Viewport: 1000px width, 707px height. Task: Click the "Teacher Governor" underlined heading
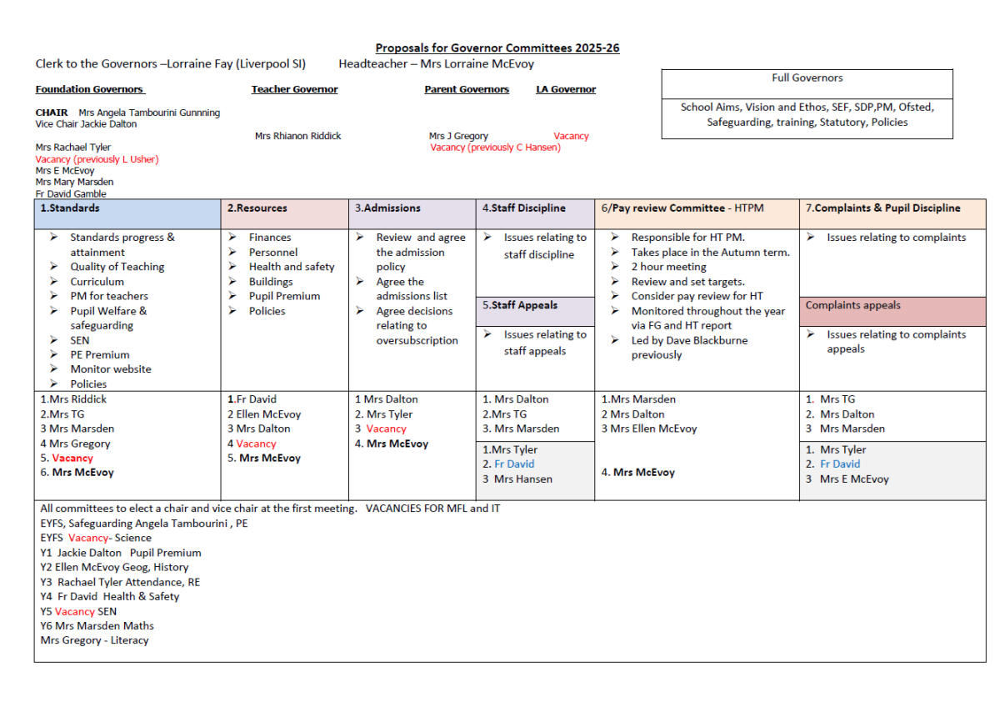point(294,89)
